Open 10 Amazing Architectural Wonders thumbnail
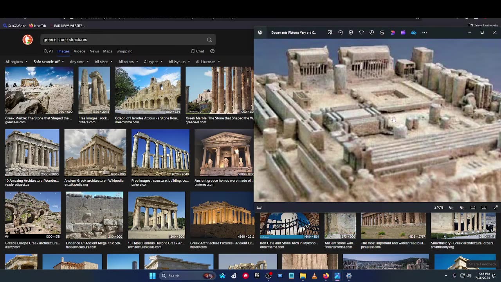This screenshot has width=501, height=282. [32, 153]
